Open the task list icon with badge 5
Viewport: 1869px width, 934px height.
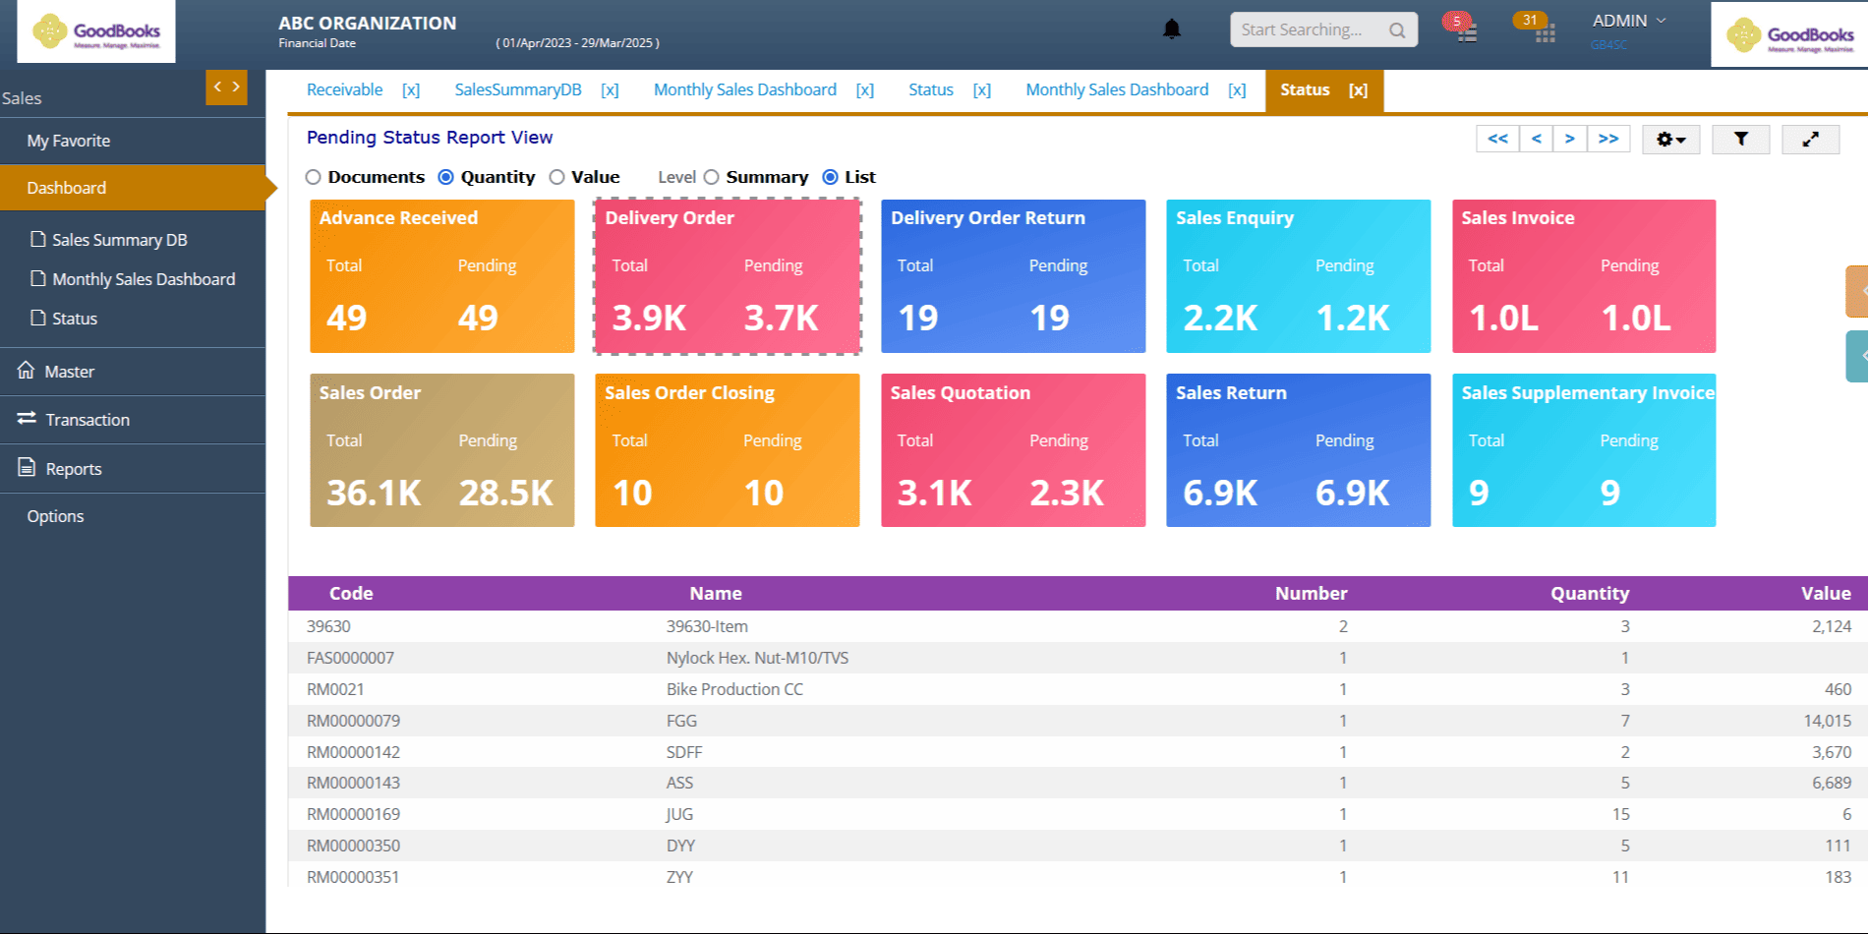1466,33
